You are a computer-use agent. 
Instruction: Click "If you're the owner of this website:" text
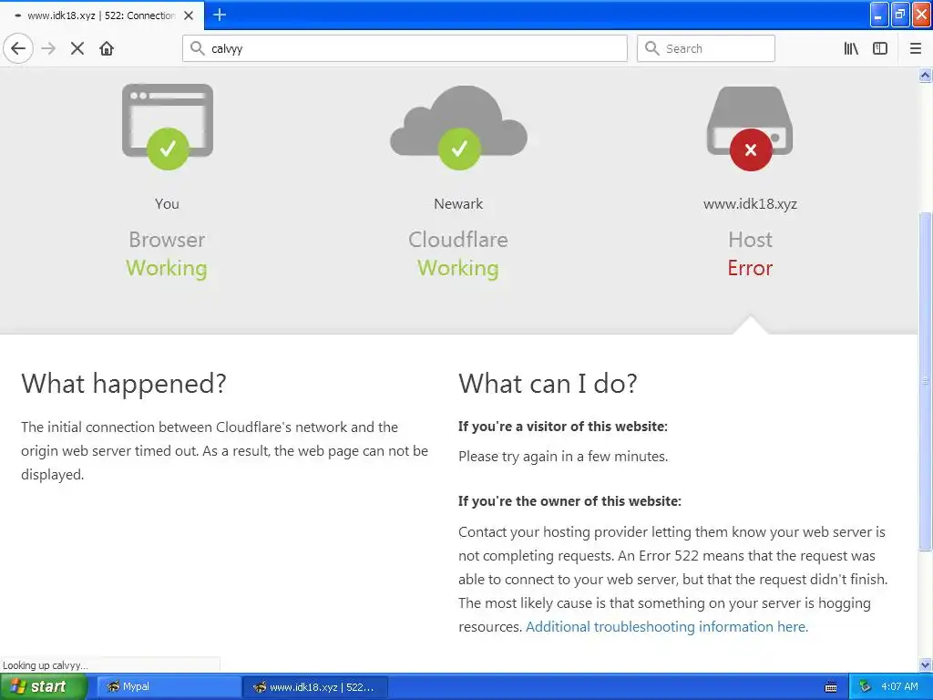click(569, 501)
